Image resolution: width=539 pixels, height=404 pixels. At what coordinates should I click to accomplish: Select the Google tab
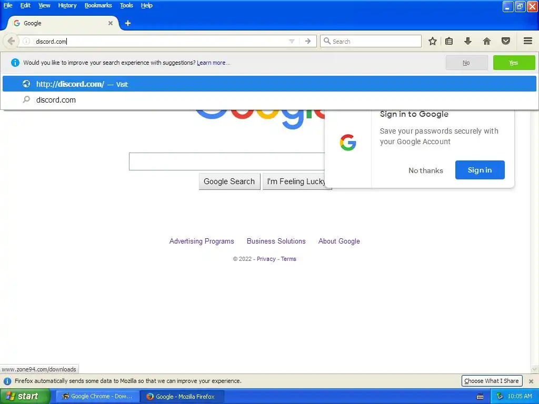click(x=63, y=23)
